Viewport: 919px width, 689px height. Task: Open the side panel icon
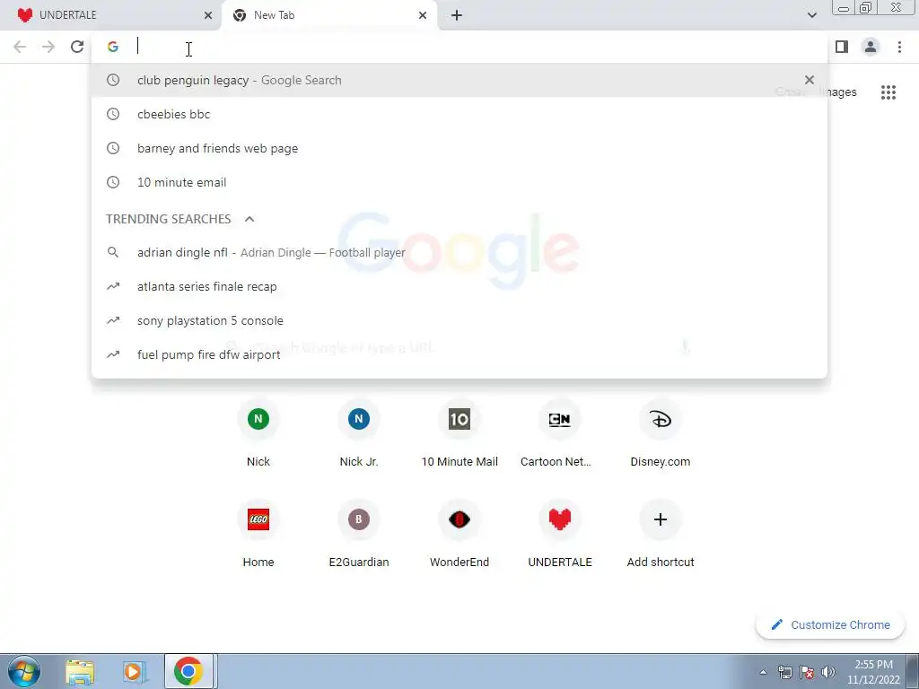tap(842, 47)
